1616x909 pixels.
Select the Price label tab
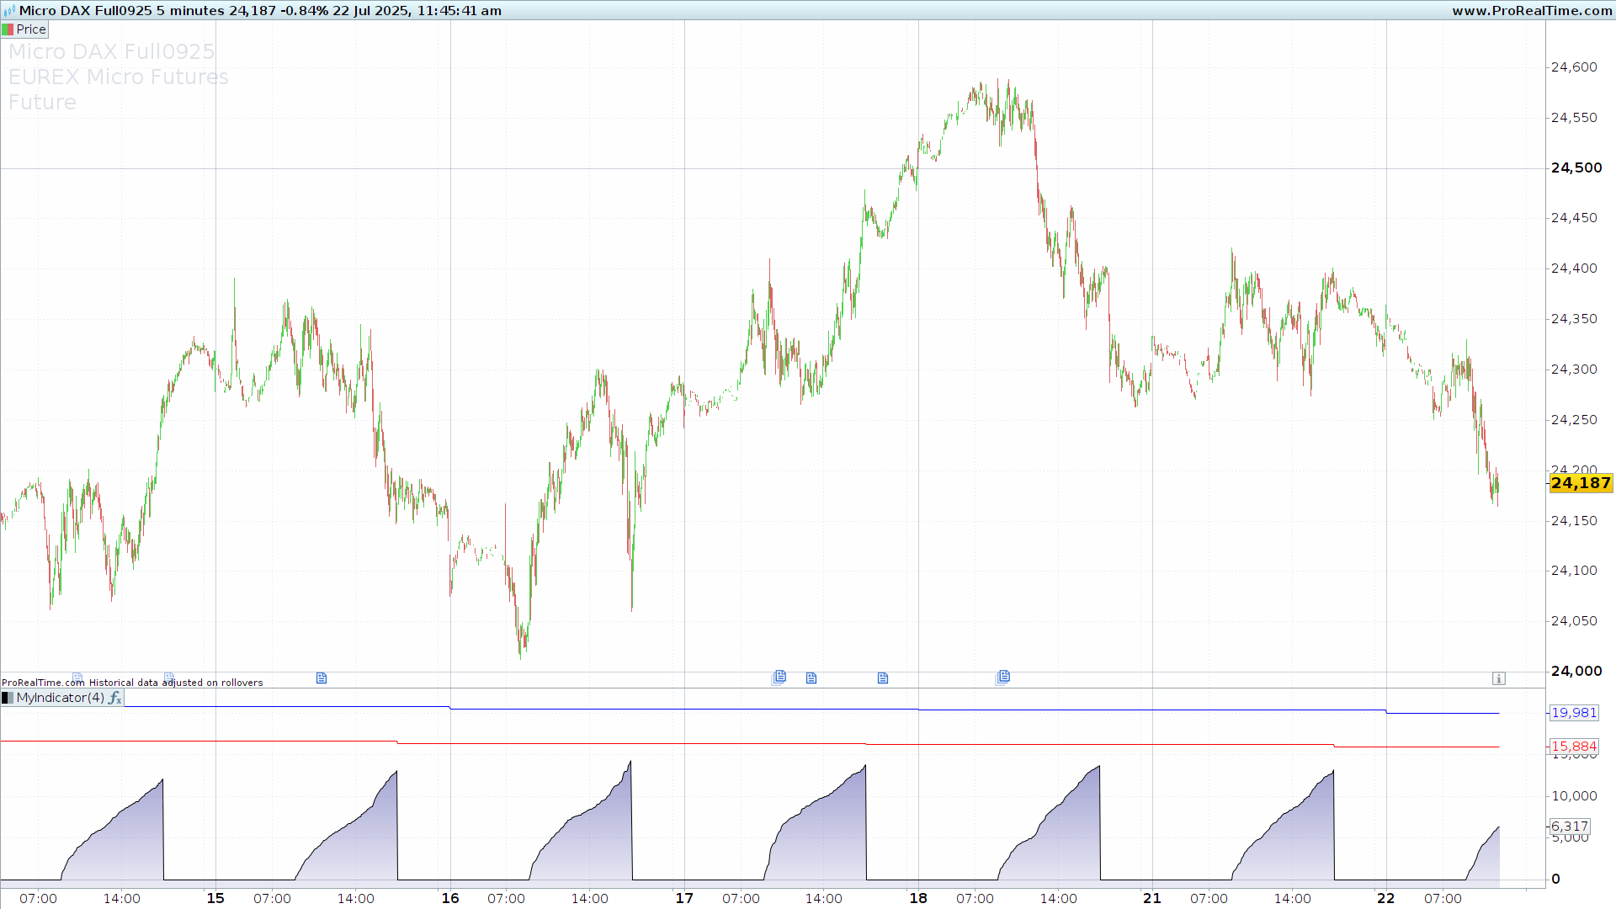click(x=31, y=29)
